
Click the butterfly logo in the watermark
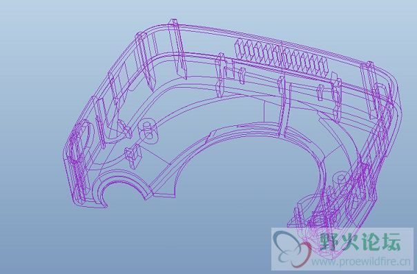[x=292, y=248]
